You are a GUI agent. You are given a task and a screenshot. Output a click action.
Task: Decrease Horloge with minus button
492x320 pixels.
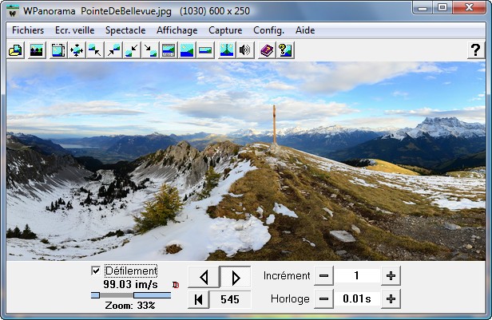coord(323,299)
